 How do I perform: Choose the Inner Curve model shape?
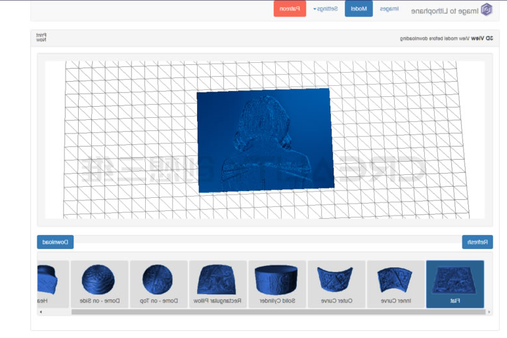pyautogui.click(x=395, y=284)
